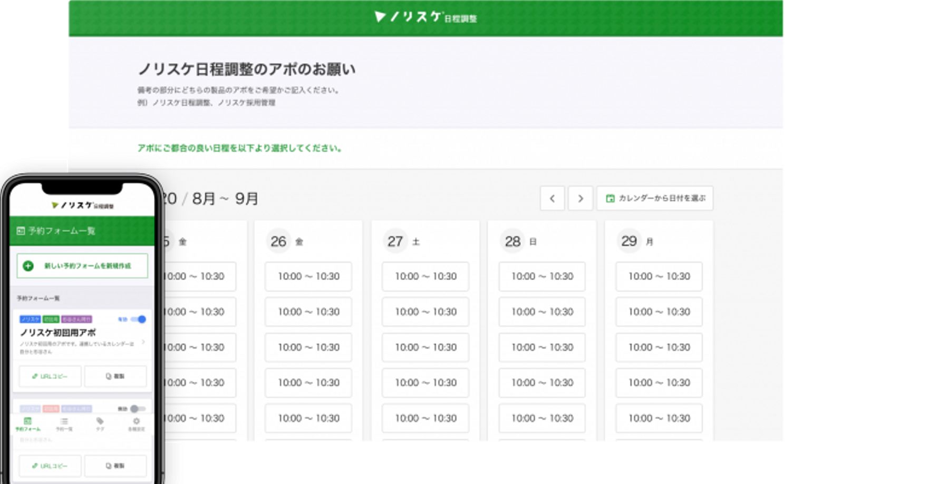Click the ノリスケ logo on the phone screen
This screenshot has width=928, height=484.
point(83,205)
